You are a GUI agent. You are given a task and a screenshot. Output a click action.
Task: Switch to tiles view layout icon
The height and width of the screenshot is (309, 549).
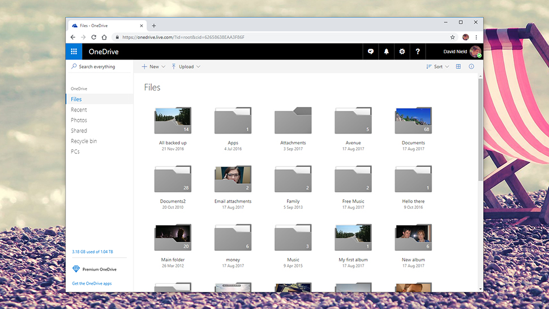coord(458,66)
